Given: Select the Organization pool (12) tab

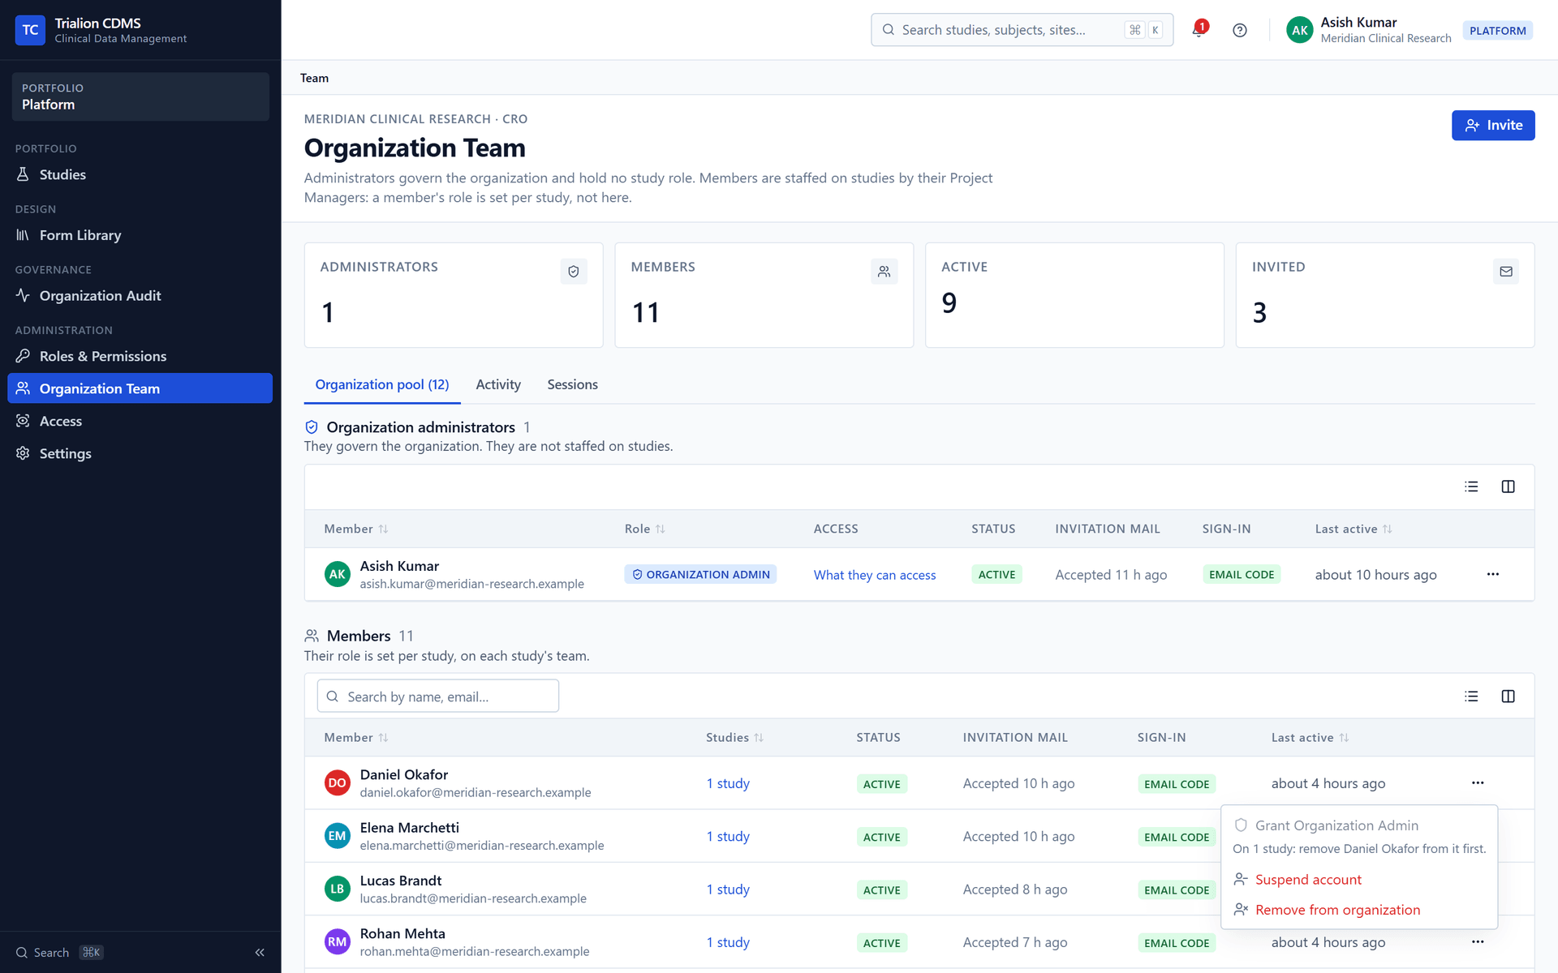Looking at the screenshot, I should coord(382,384).
